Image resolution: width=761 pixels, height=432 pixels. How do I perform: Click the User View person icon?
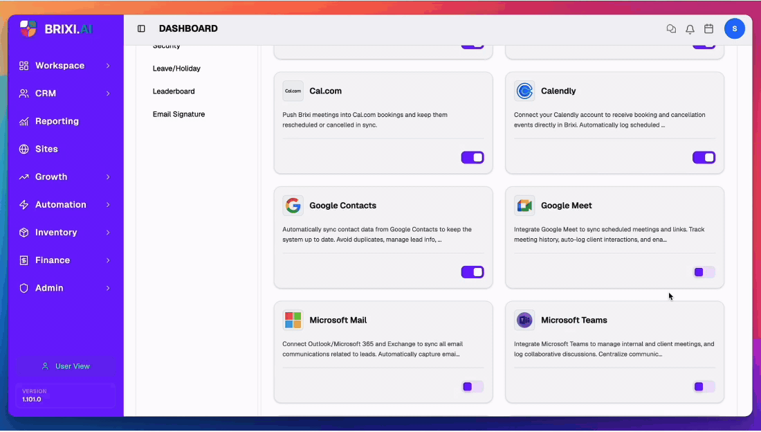(45, 366)
